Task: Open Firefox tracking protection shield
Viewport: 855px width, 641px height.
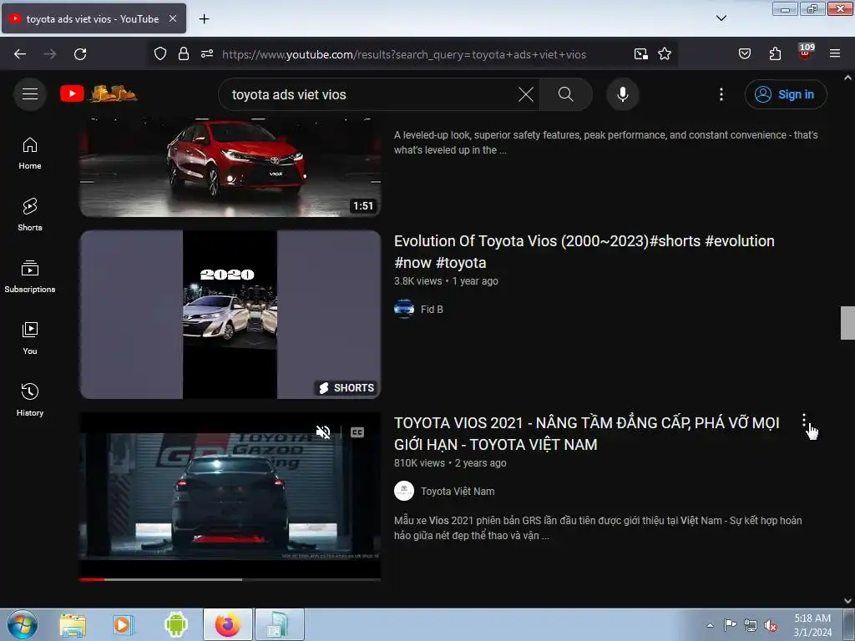Action: tap(159, 53)
